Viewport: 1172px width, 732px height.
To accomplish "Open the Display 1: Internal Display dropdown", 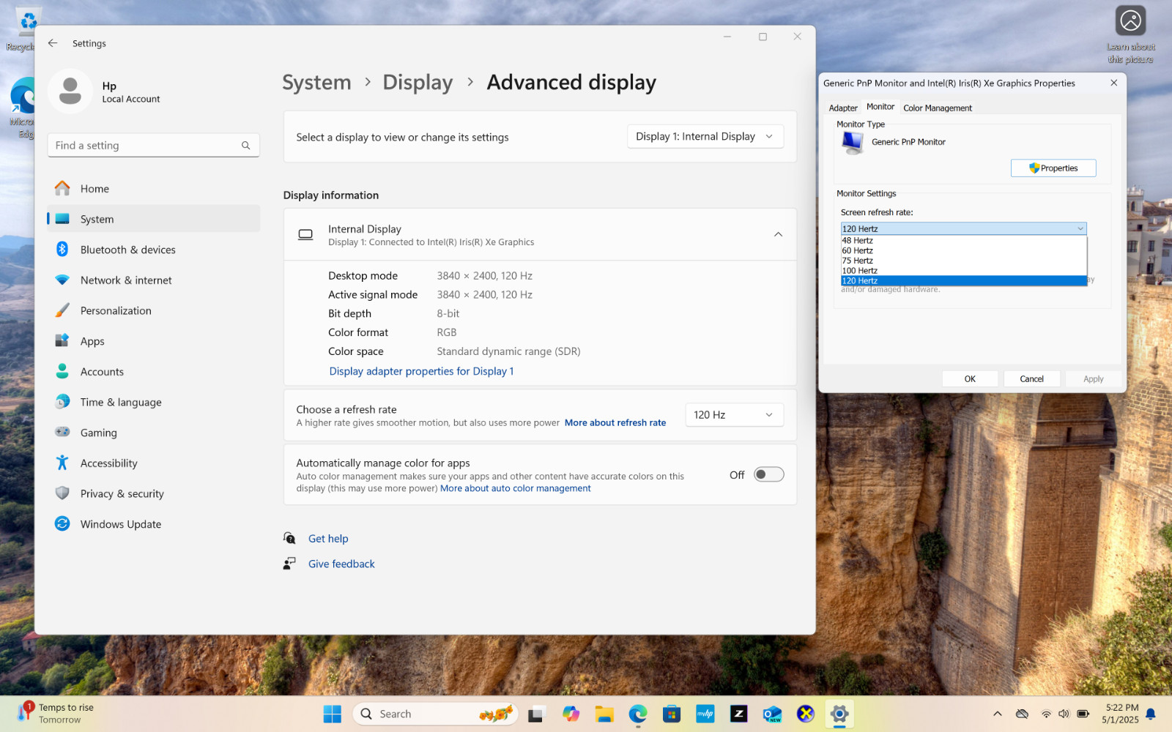I will (x=705, y=137).
